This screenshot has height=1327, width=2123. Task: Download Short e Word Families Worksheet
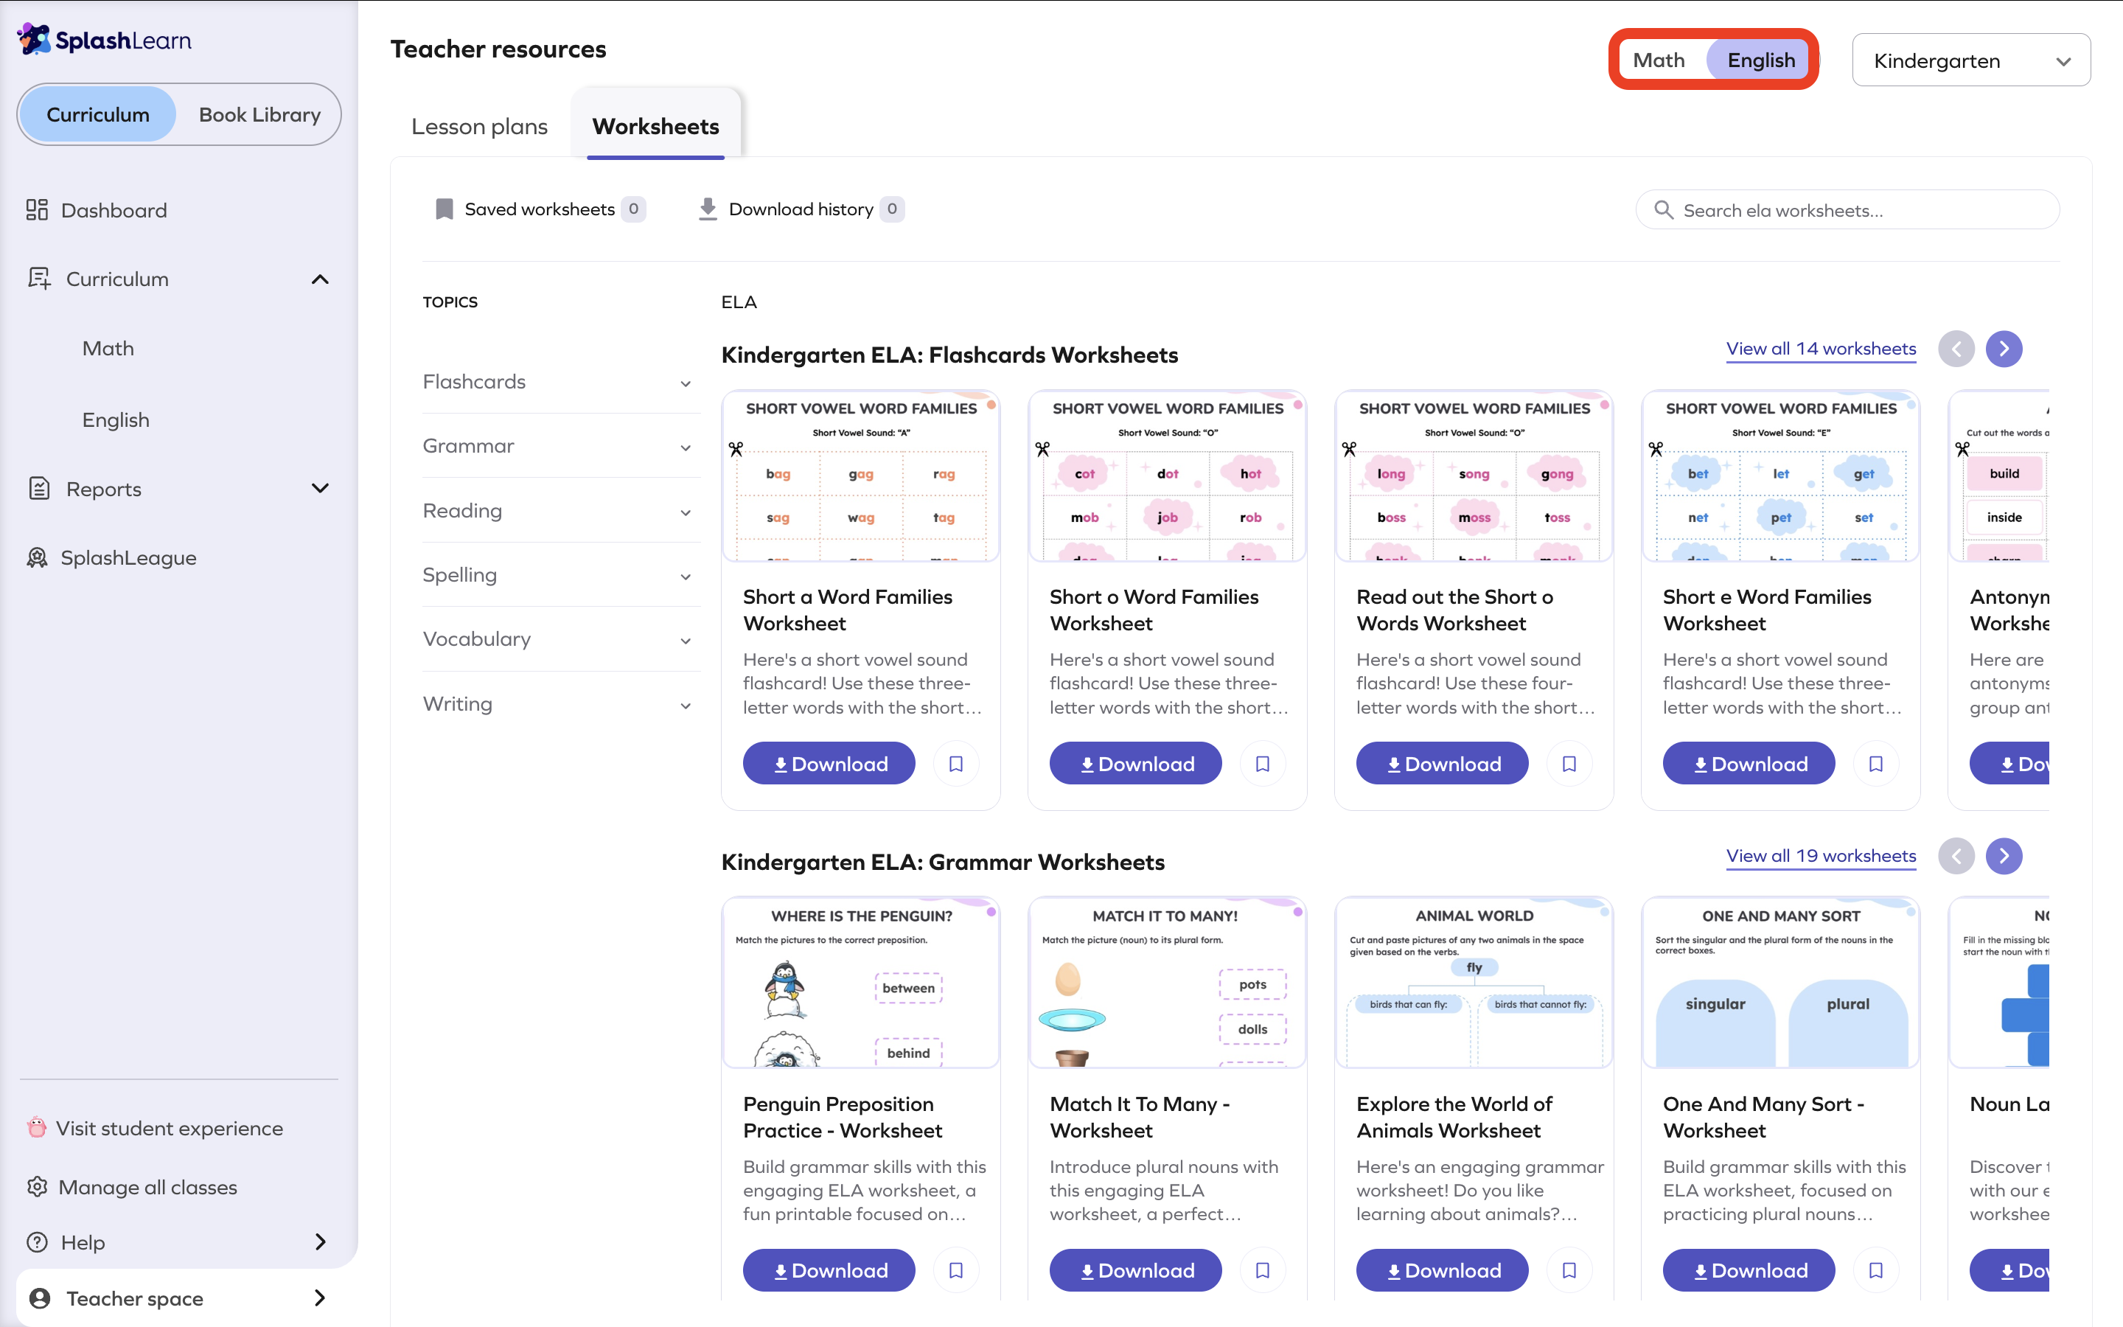click(1749, 764)
